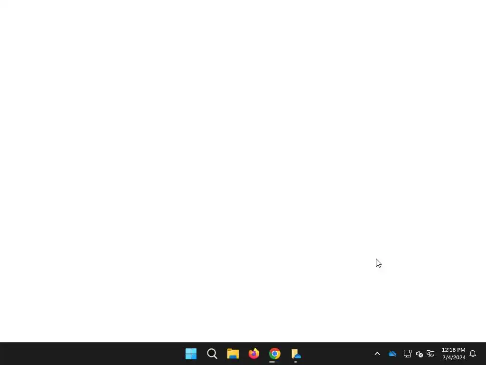This screenshot has height=365, width=486.
Task: Launch File Explorer from taskbar
Action: click(x=233, y=354)
